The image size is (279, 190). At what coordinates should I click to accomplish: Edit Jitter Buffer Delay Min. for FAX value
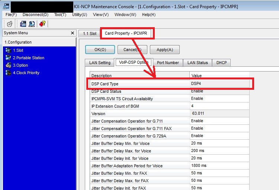coord(219,173)
